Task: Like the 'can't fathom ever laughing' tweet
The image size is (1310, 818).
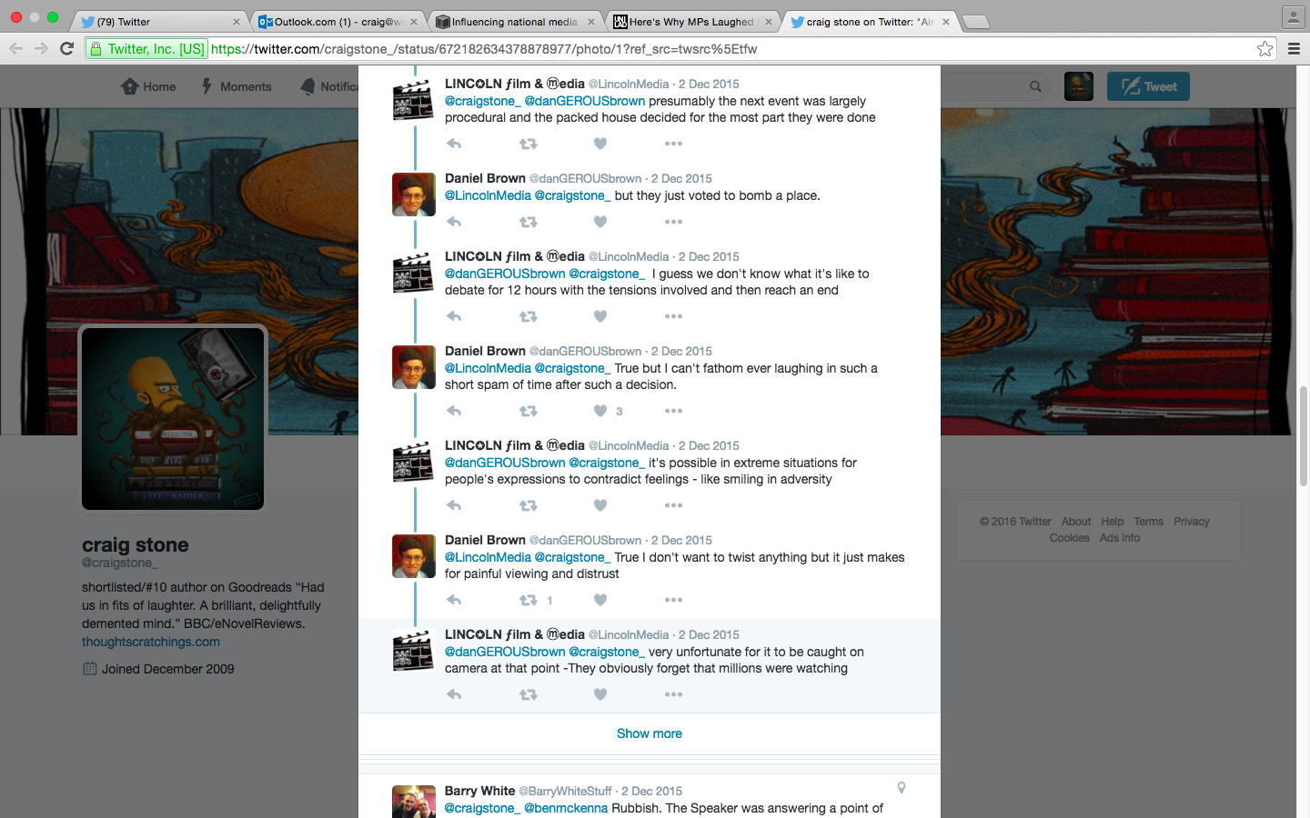Action: [600, 411]
